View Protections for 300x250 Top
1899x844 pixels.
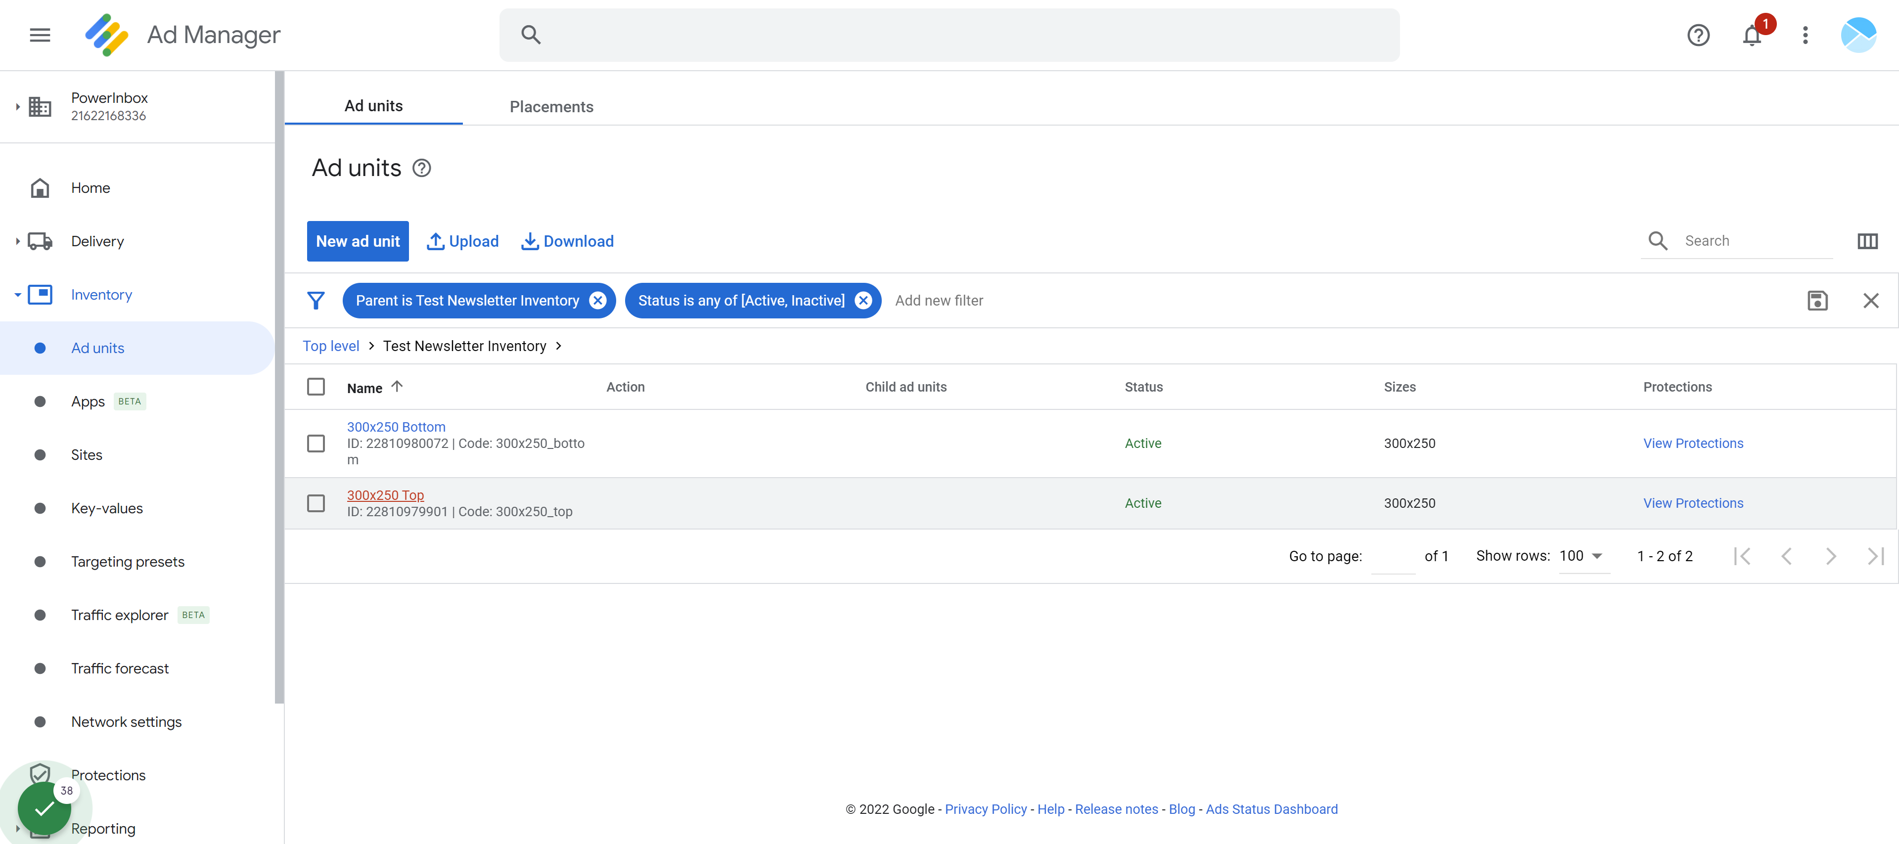tap(1693, 503)
